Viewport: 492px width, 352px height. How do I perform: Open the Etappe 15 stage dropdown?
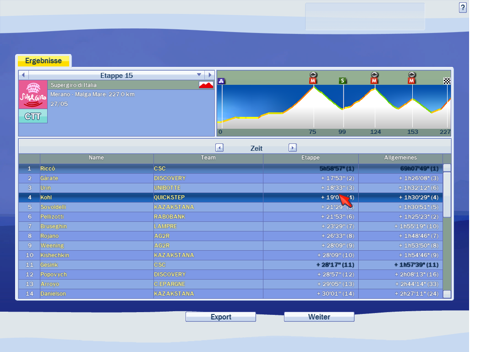coord(199,75)
